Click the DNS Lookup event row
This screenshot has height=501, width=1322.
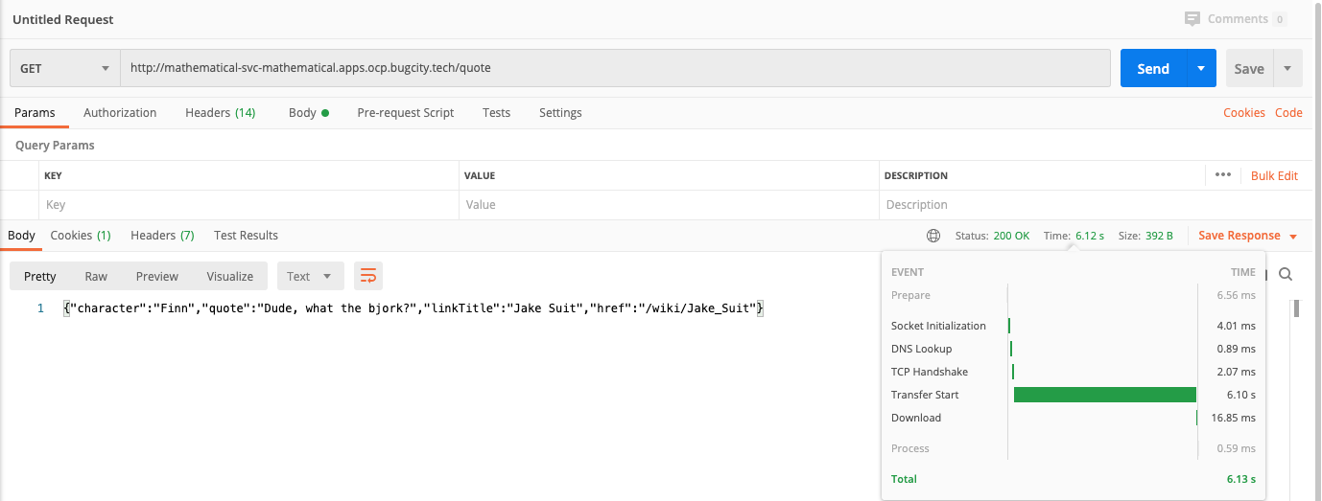coord(1073,349)
